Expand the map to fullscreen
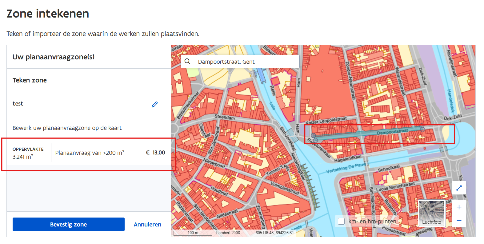Viewport: 484px width, 244px height. point(459,188)
